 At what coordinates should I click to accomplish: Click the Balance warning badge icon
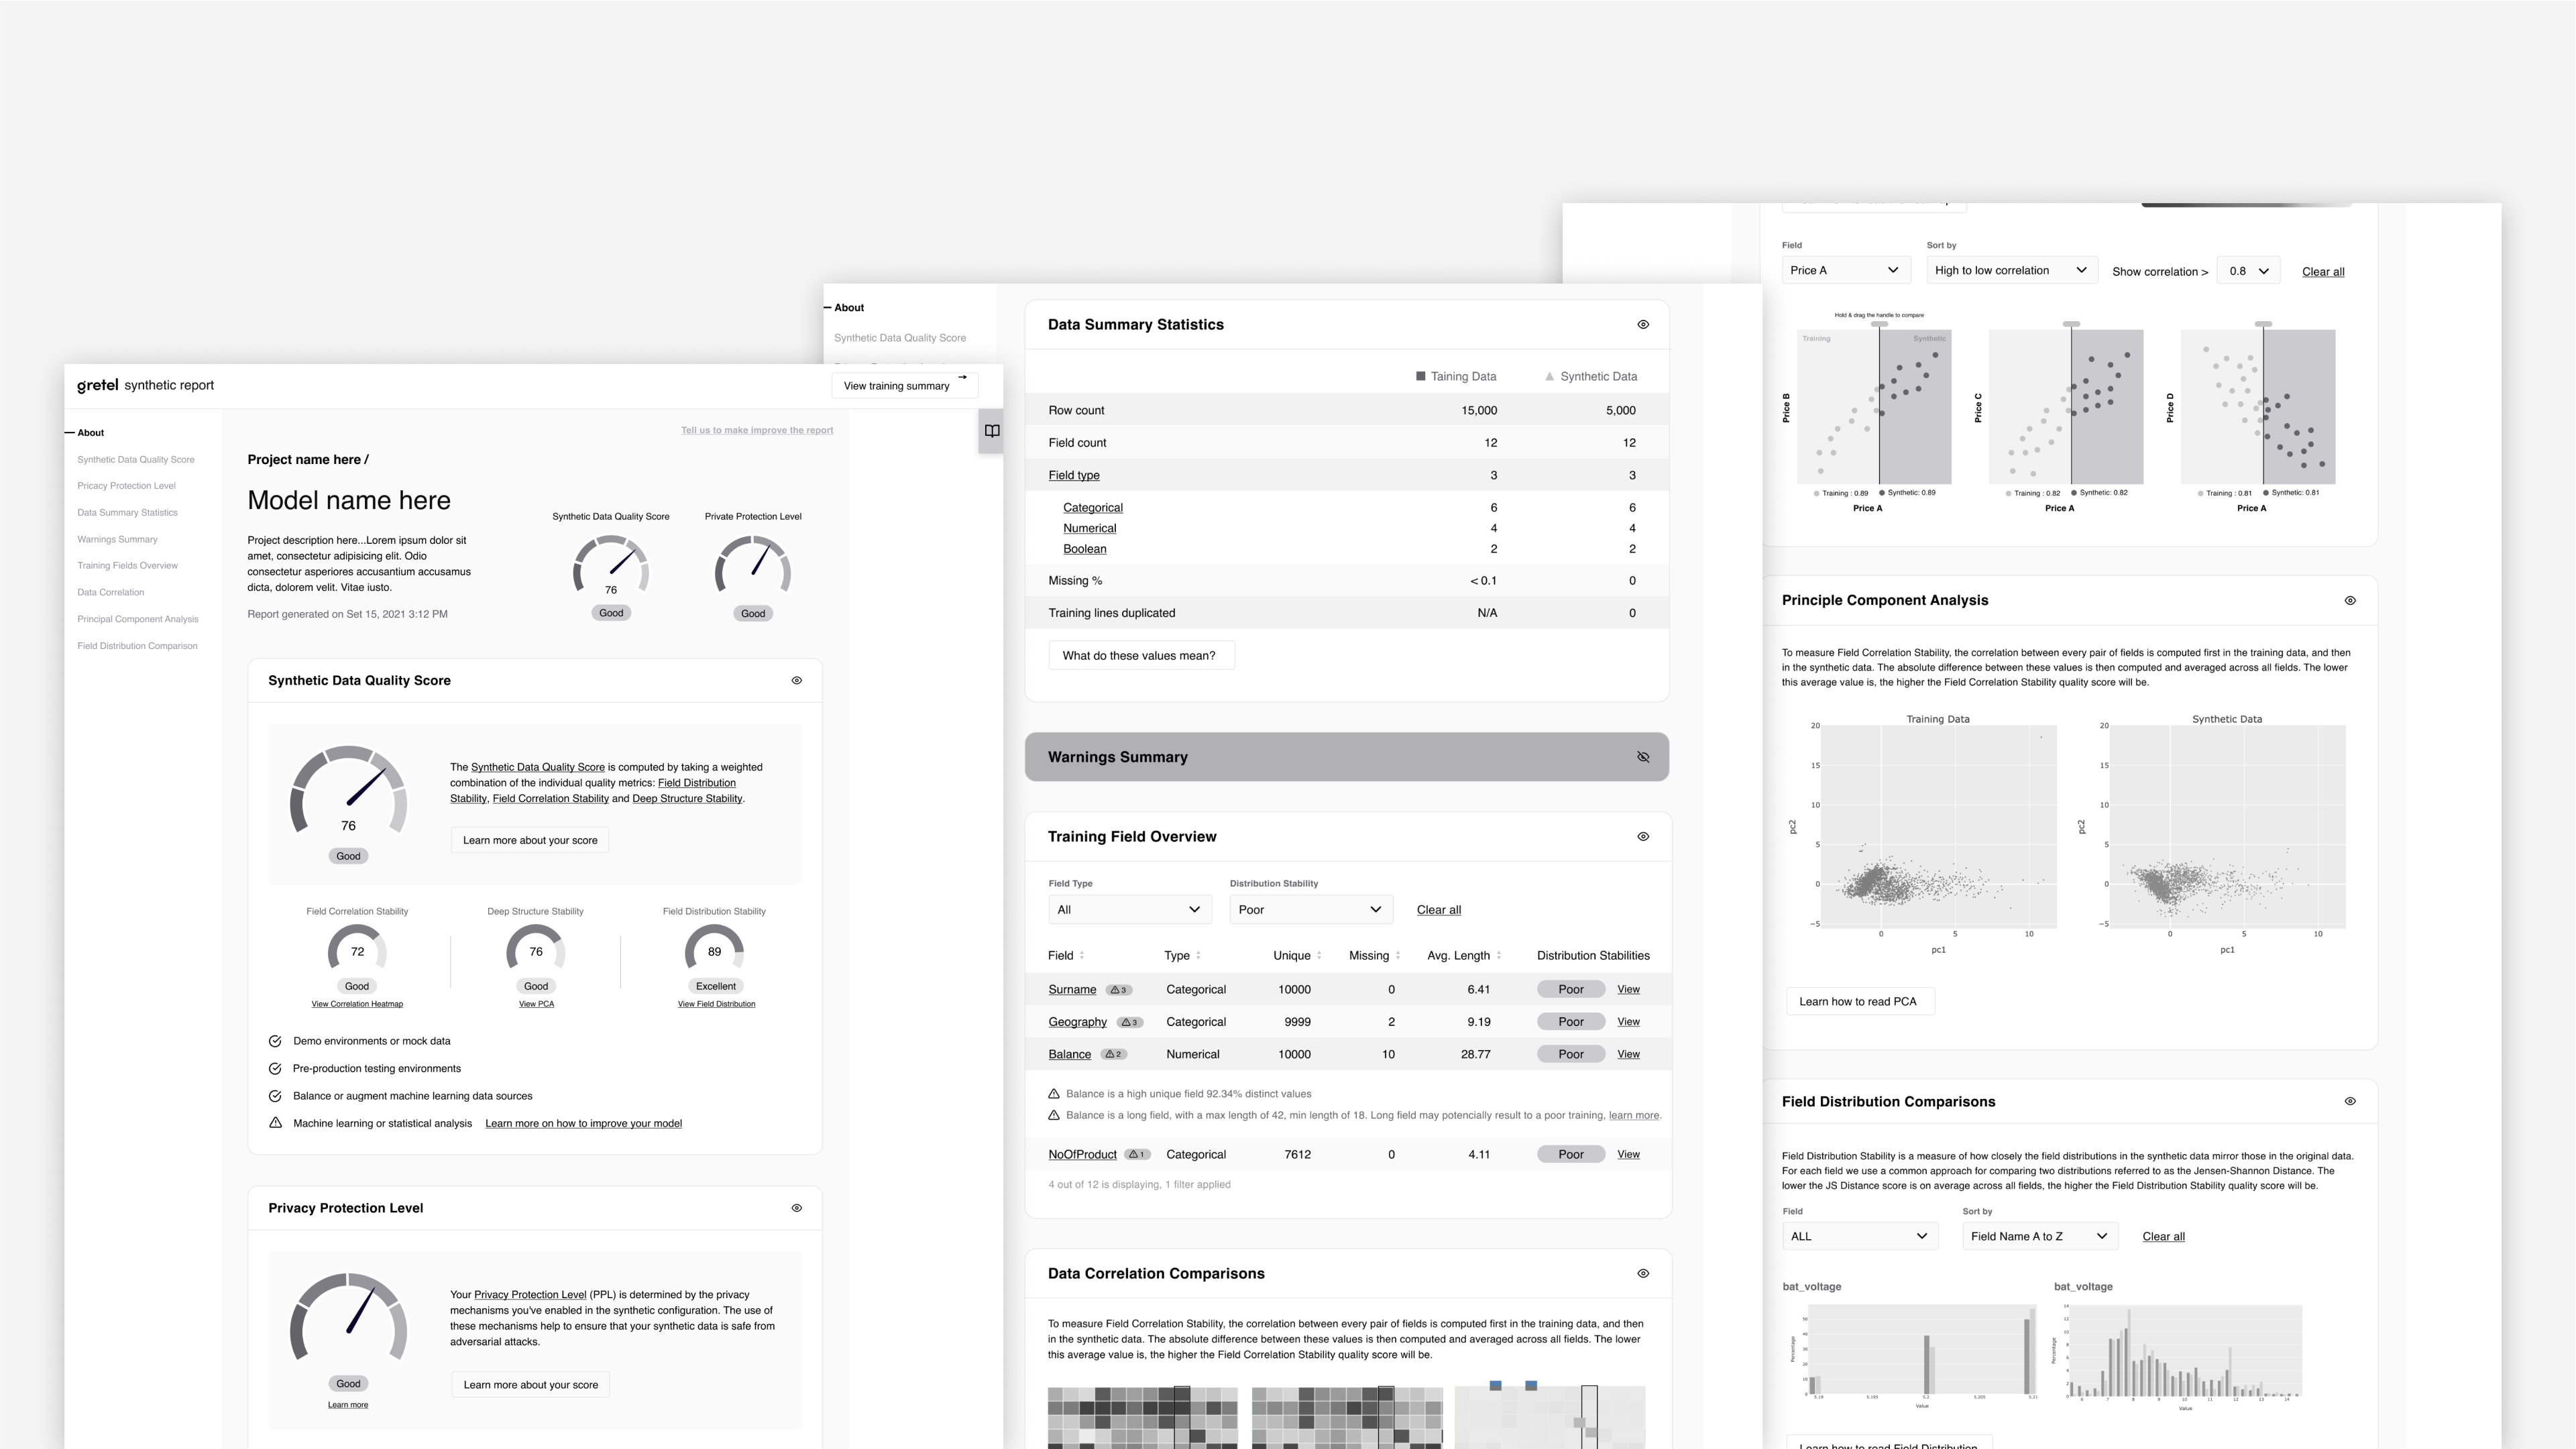(1113, 1054)
